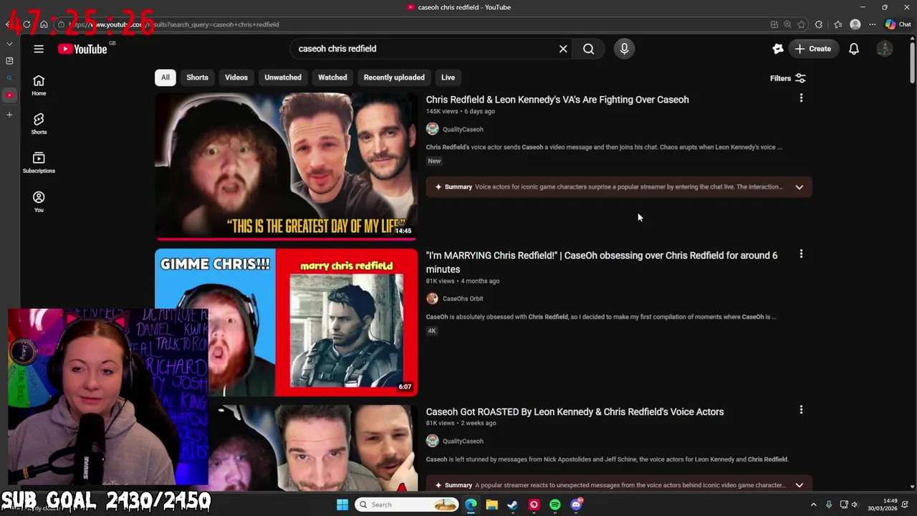Open a new tab with the plus icon
Viewport: 917px width, 516px height.
[9, 115]
